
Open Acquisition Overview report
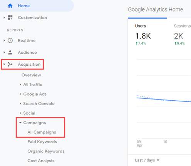point(31,75)
